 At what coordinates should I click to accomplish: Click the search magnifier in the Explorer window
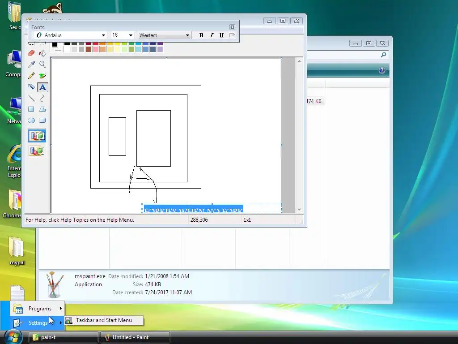coord(383,55)
